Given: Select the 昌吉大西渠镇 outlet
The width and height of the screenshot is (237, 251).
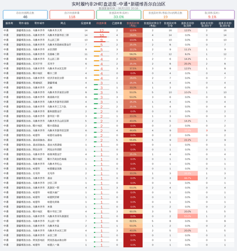Looking at the screenshot, I should coord(54,145).
